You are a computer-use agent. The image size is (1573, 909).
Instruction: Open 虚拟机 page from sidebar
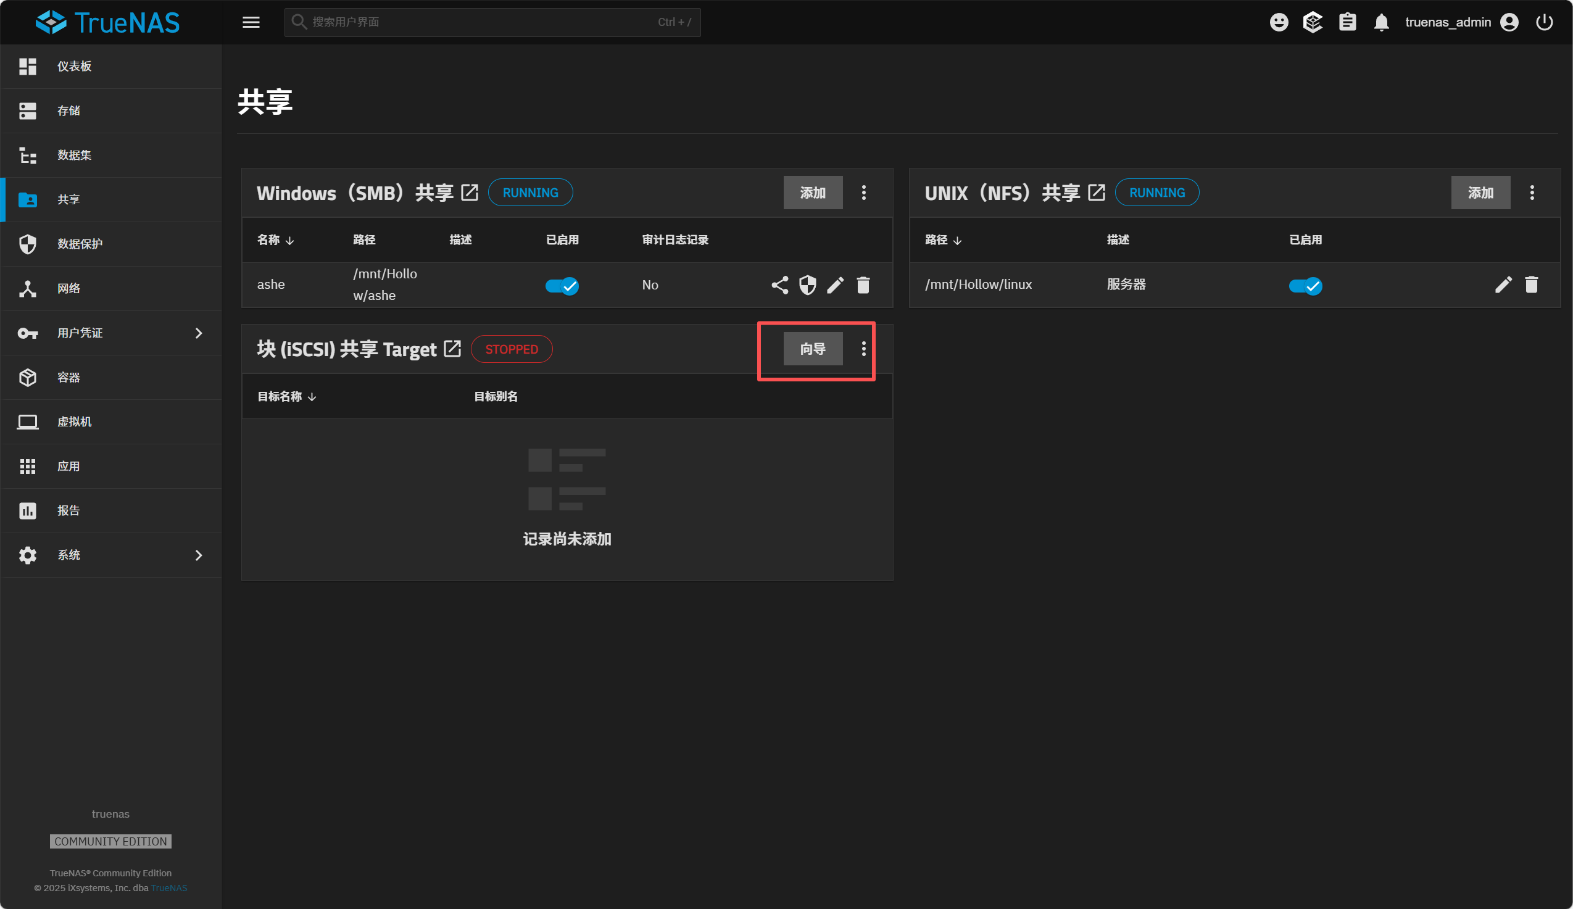(74, 422)
